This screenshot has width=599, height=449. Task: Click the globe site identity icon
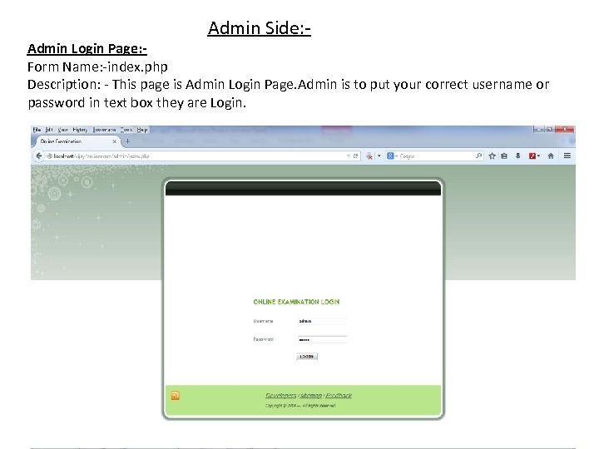pos(49,155)
